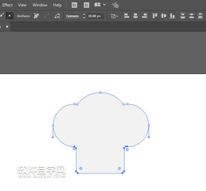Viewport: 206px width, 191px height.
Task: Close the document tab with the X
Action: coord(7,26)
